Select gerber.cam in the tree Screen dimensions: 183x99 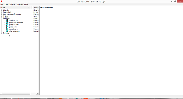(13, 27)
